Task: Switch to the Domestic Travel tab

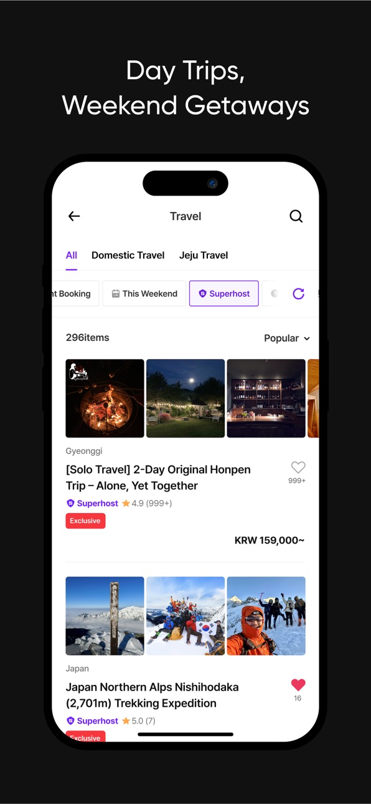Action: 128,256
